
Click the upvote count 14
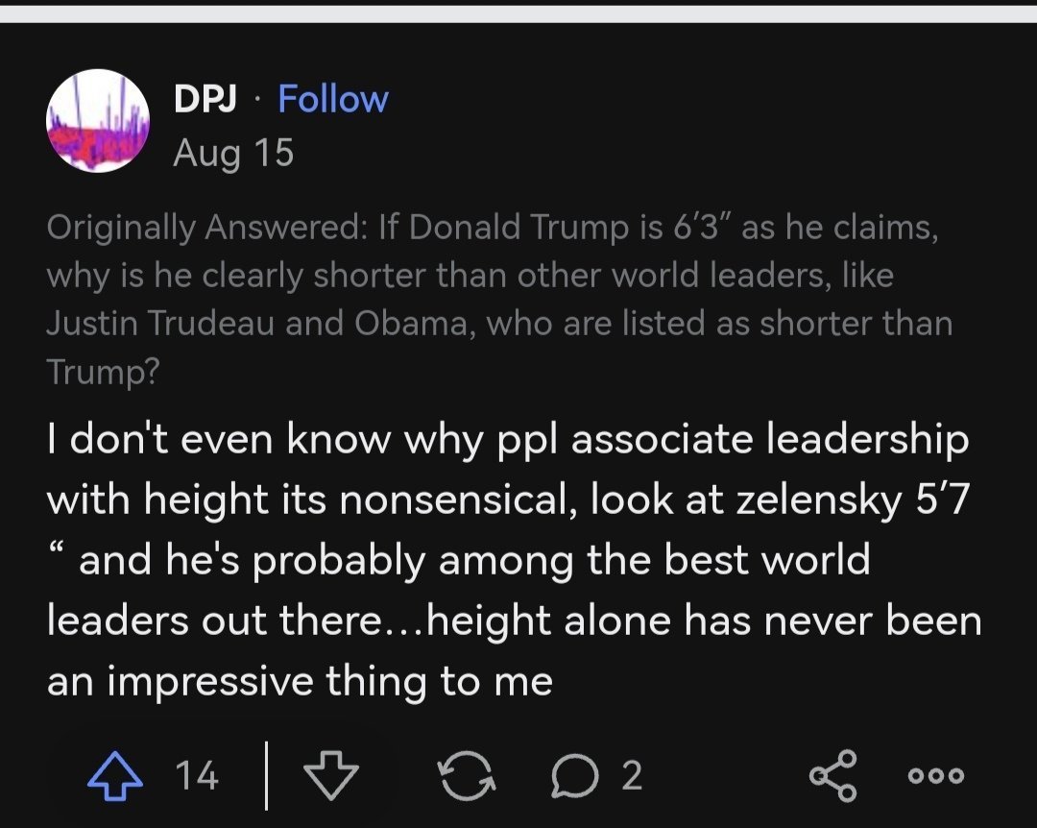tap(197, 776)
